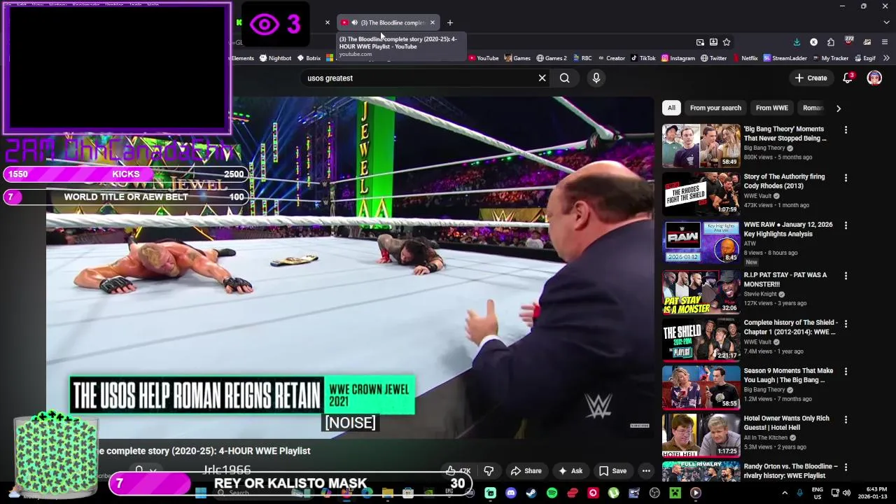Image resolution: width=896 pixels, height=504 pixels.
Task: Close the Bloodline YouTube tab
Action: 433,22
